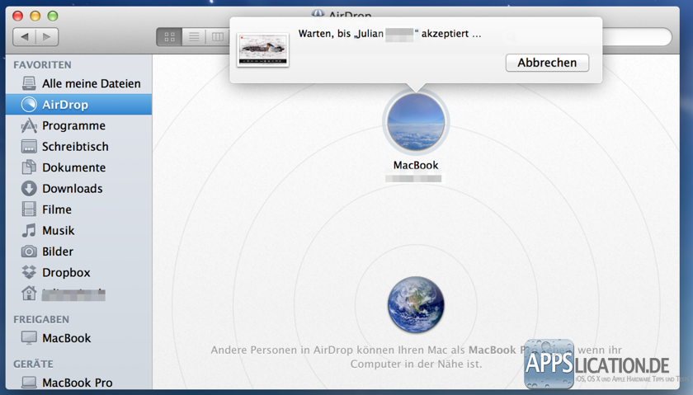The width and height of the screenshot is (693, 395).
Task: Switch to icon view
Action: (169, 36)
